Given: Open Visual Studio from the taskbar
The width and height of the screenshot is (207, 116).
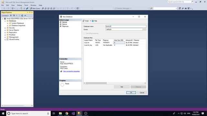Looking at the screenshot, I should 73,113.
